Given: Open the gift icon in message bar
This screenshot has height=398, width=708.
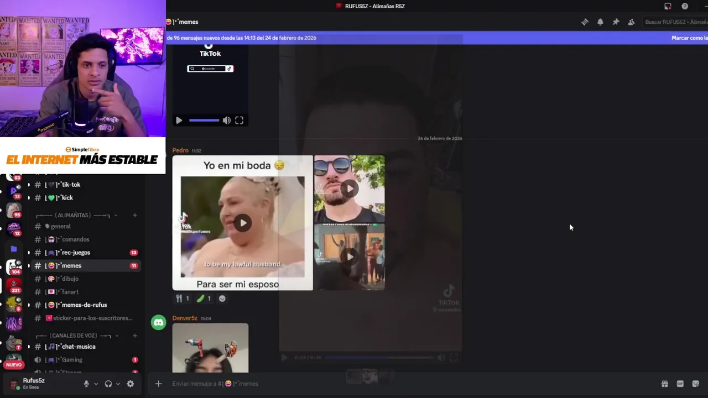Looking at the screenshot, I should point(664,384).
